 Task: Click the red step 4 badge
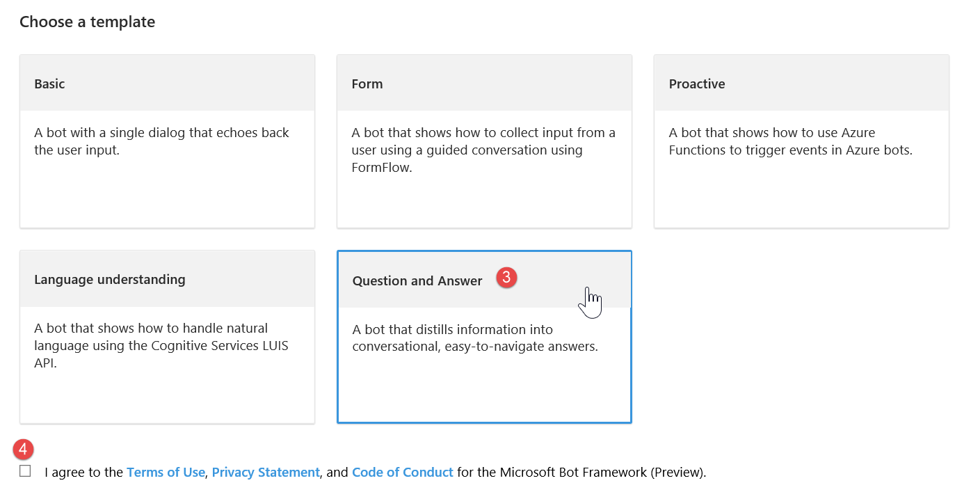(x=23, y=449)
